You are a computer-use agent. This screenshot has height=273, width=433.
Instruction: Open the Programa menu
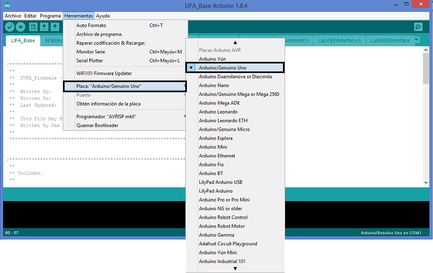(50, 15)
